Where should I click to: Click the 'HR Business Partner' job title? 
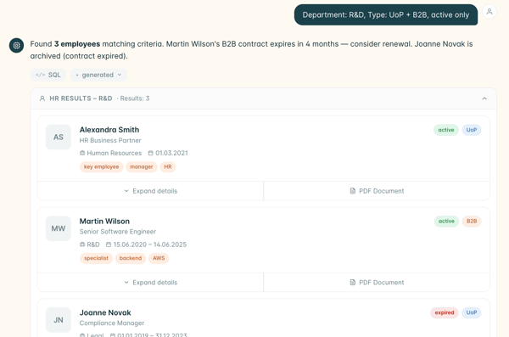pos(110,140)
